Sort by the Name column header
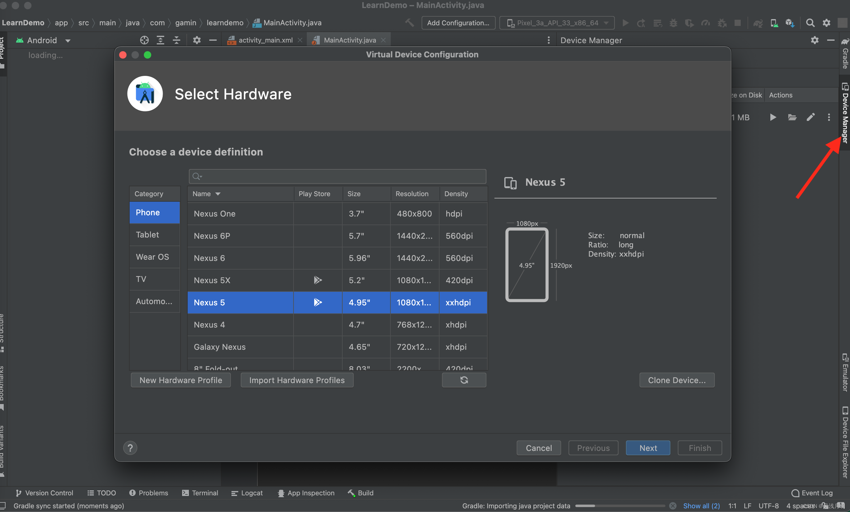The height and width of the screenshot is (512, 850). tap(240, 194)
